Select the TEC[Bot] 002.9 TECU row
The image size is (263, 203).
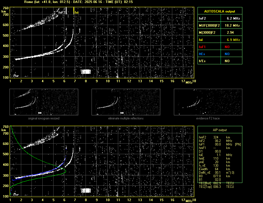click(216, 183)
